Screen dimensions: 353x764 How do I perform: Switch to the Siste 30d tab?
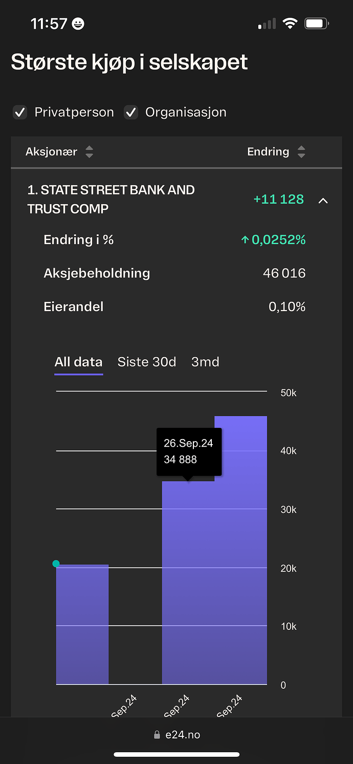[x=147, y=362]
